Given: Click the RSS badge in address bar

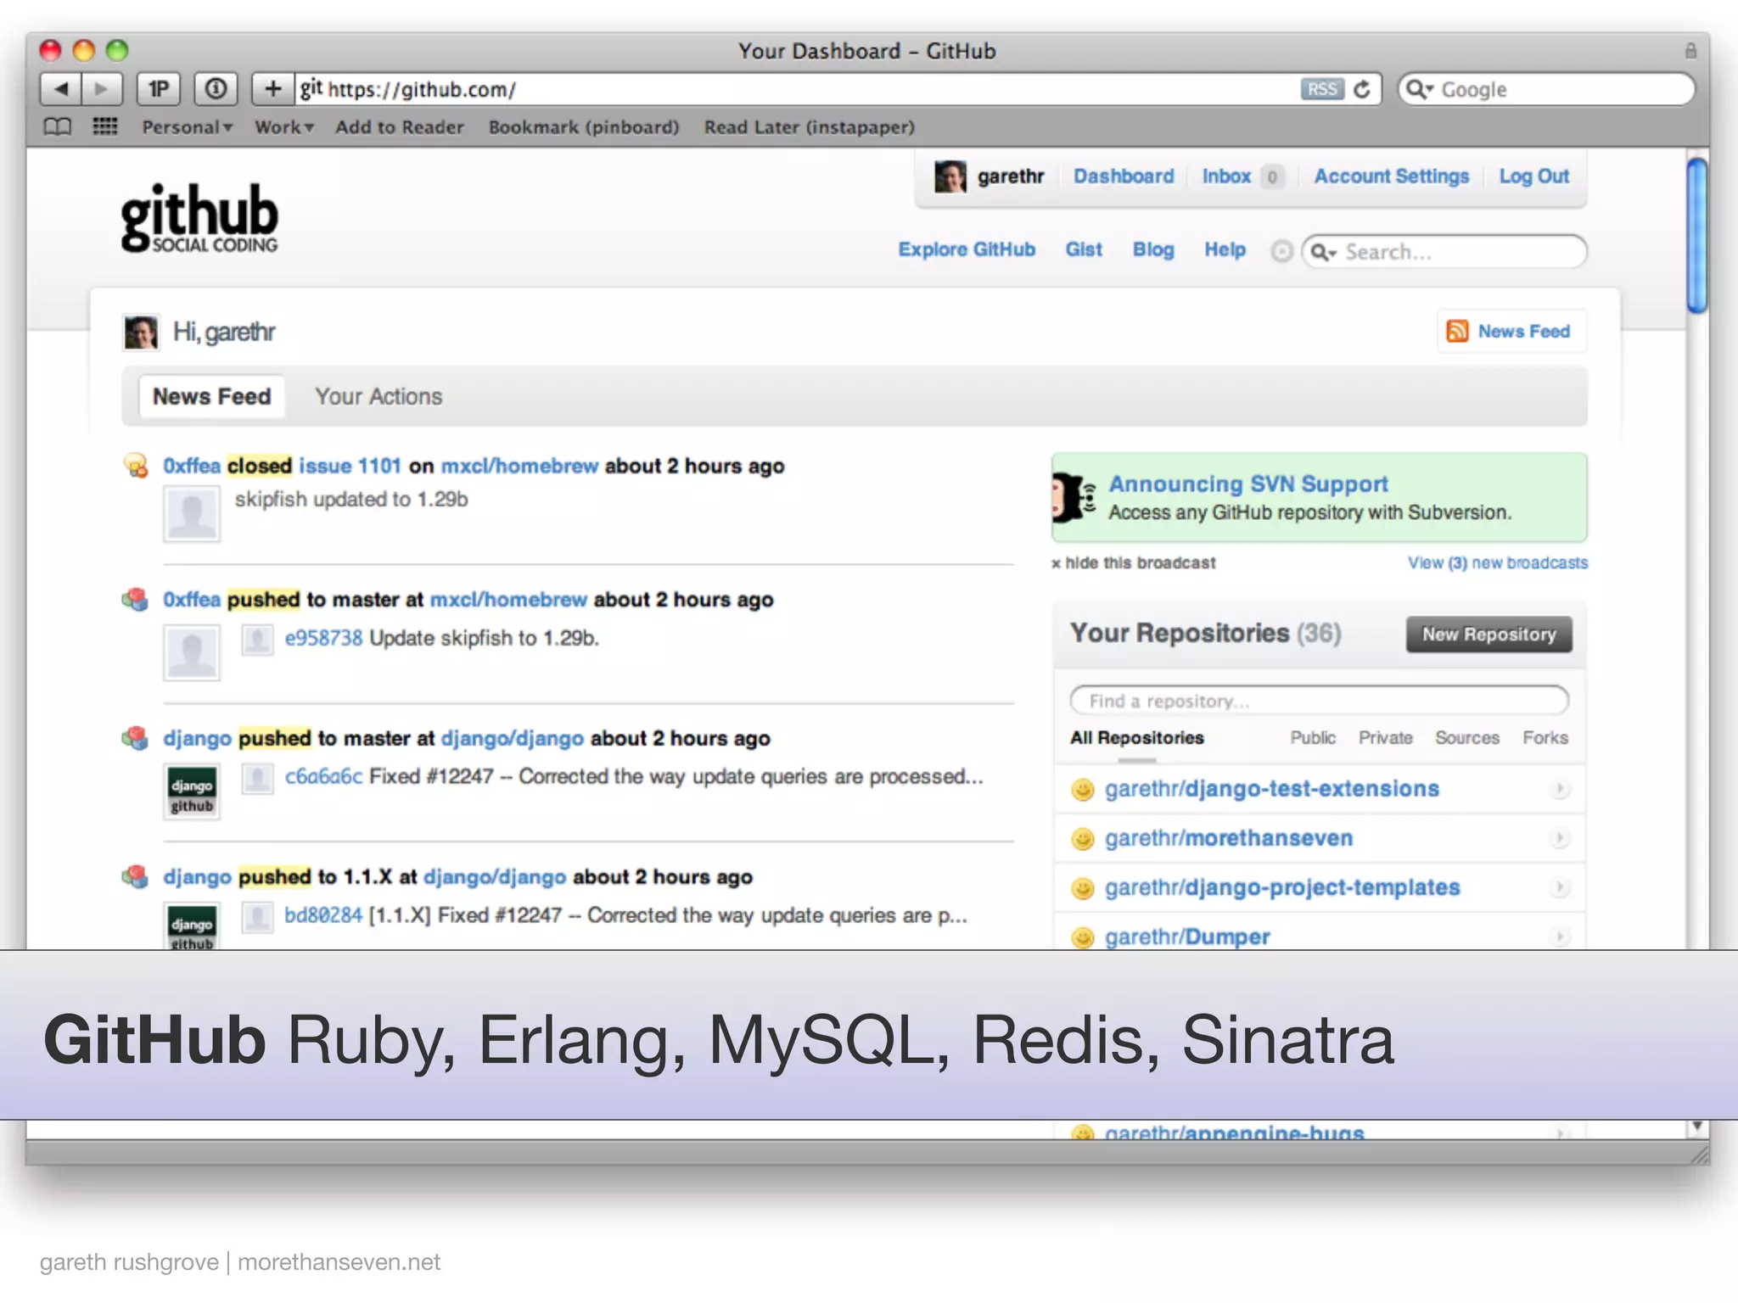Looking at the screenshot, I should 1321,89.
